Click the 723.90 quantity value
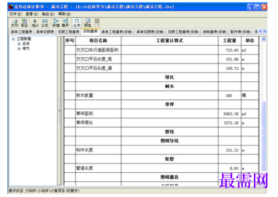 tap(232, 50)
